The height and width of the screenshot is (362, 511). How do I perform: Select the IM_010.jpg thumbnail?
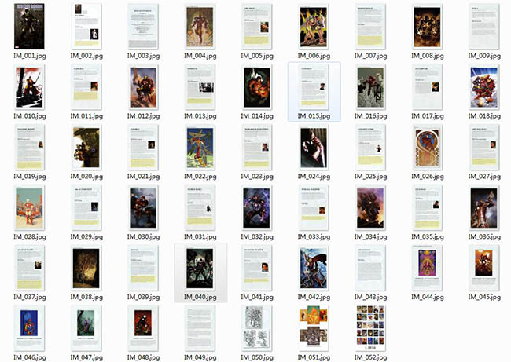click(29, 87)
